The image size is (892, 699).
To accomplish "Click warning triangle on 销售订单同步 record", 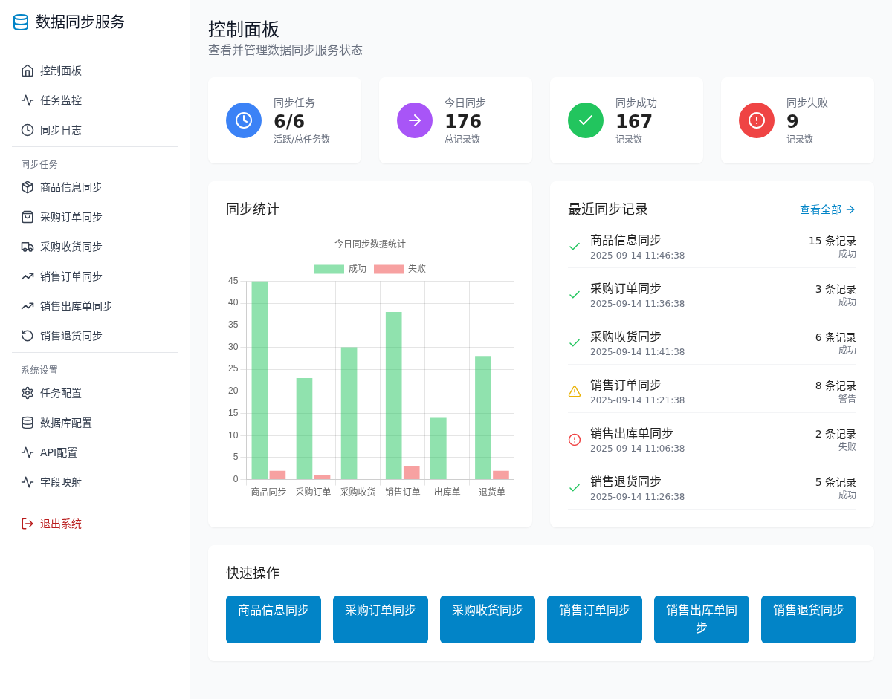I will tap(575, 391).
